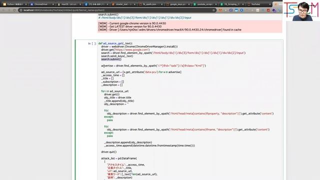
Task: Click the 'https://www.google.com' string
Action: coord(131,49)
